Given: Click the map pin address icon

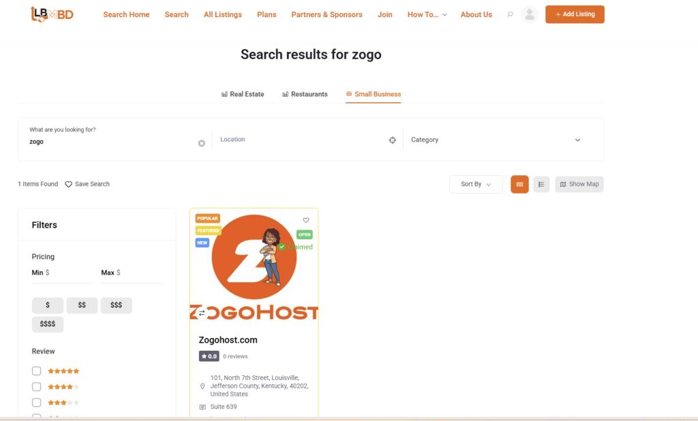Looking at the screenshot, I should pyautogui.click(x=202, y=386).
